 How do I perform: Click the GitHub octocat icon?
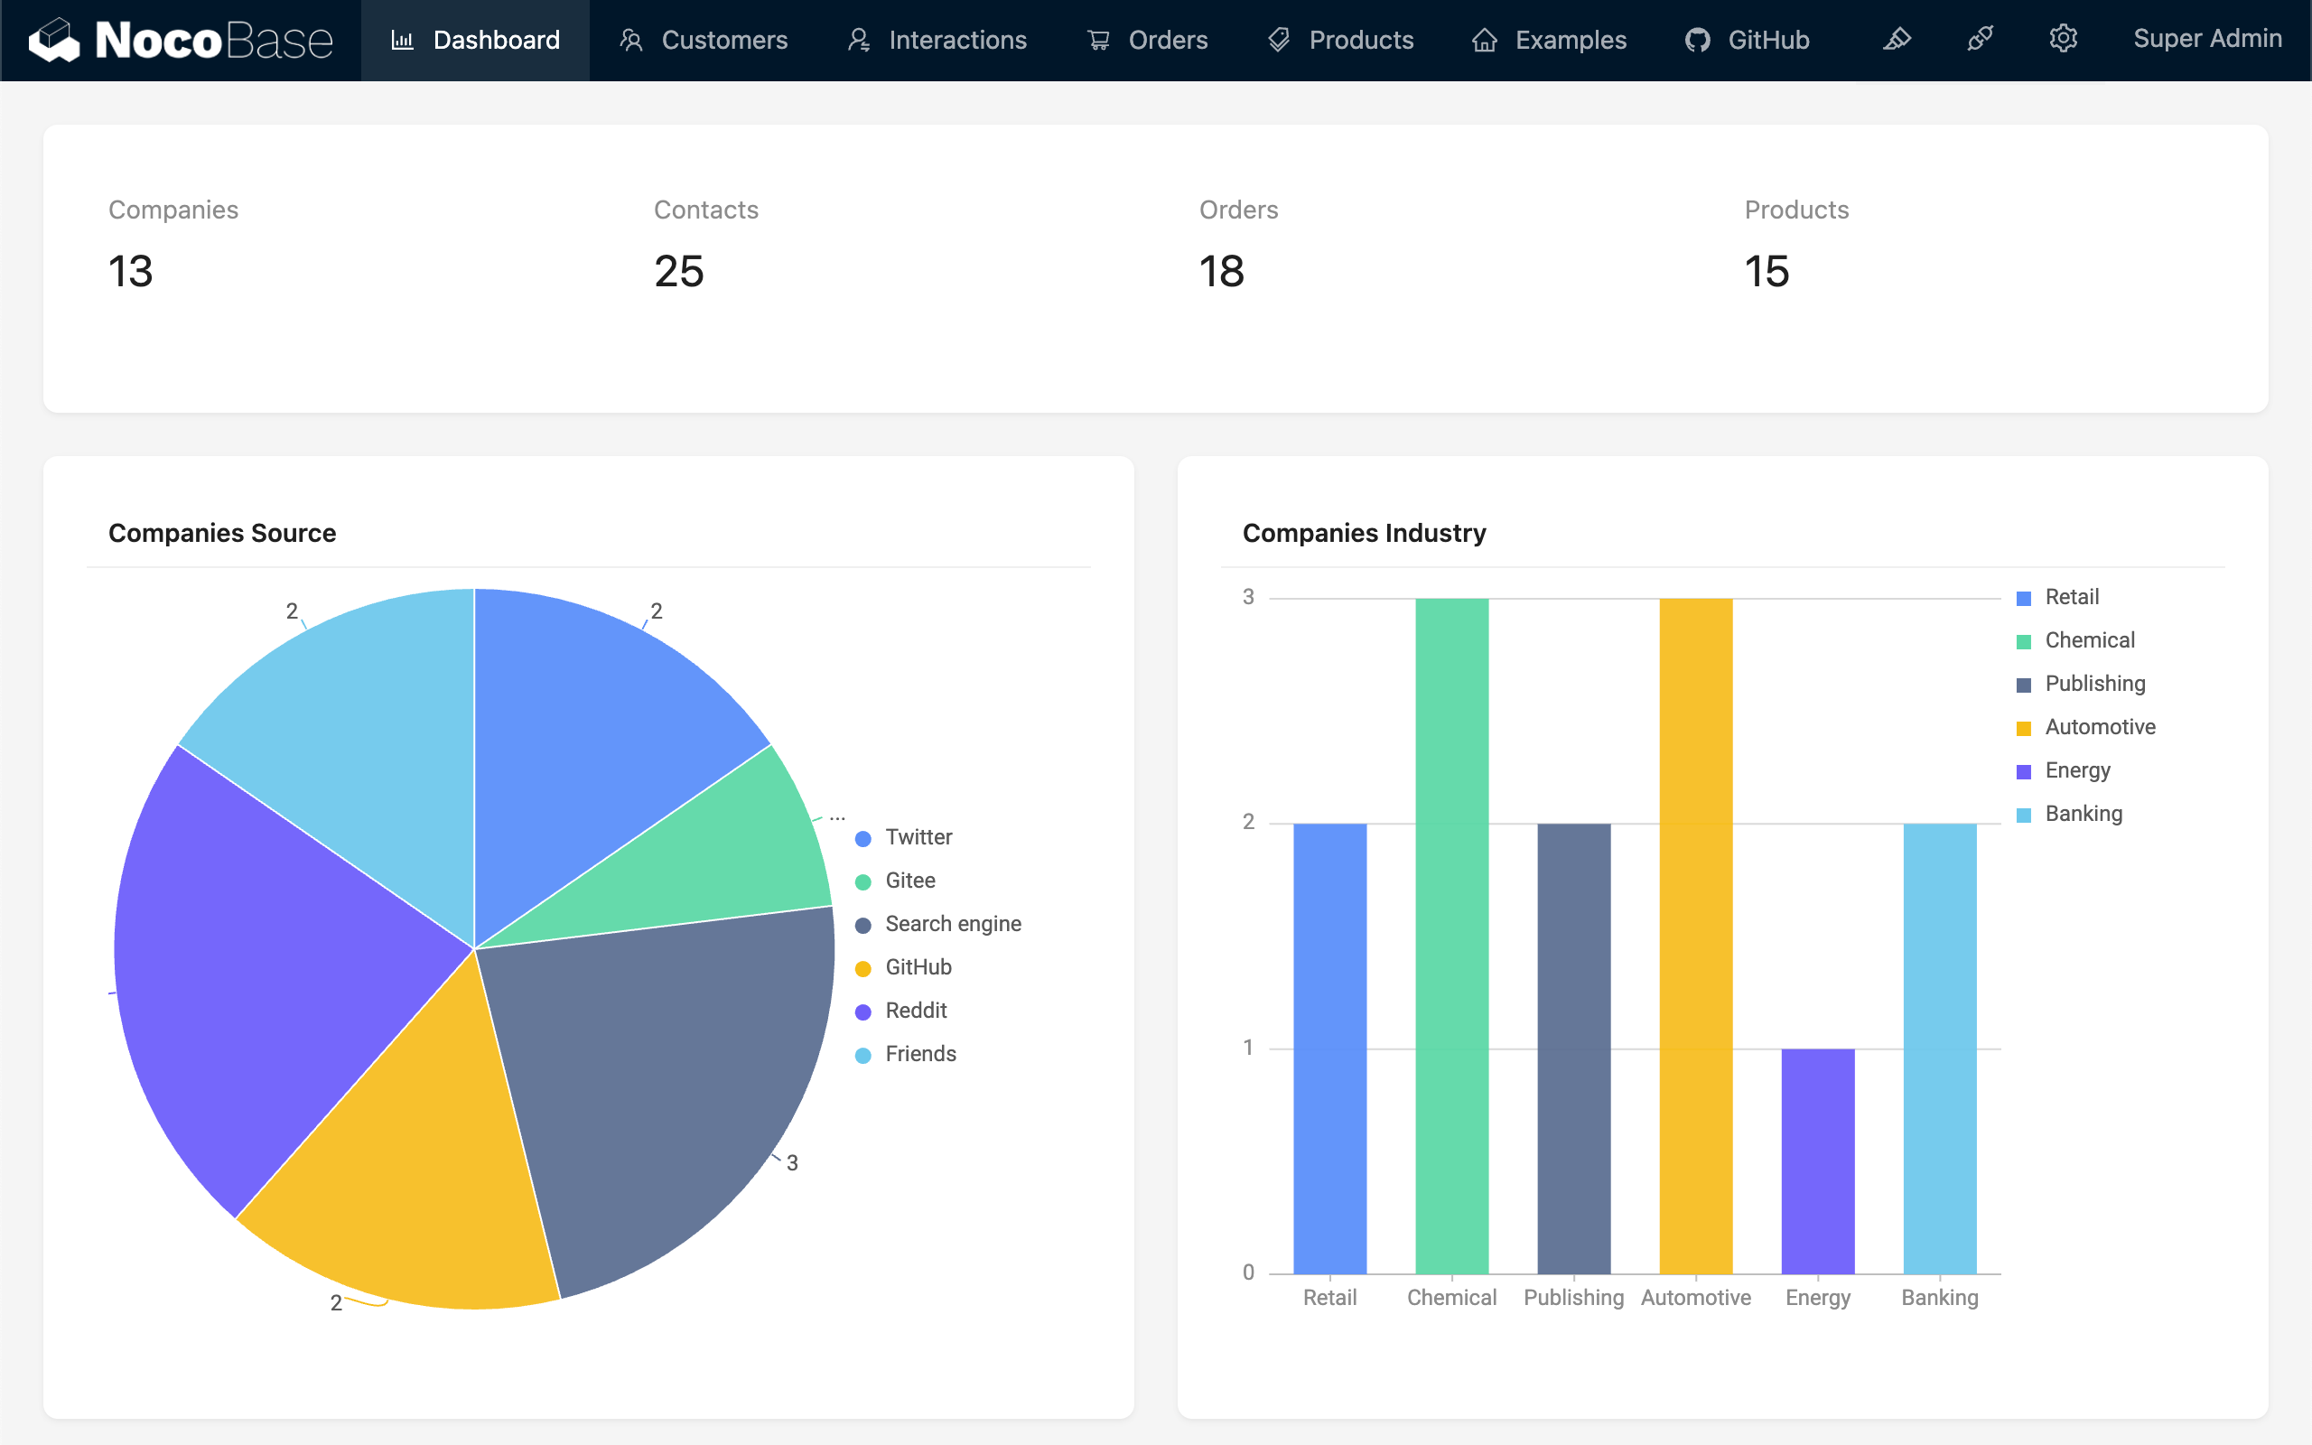1697,40
